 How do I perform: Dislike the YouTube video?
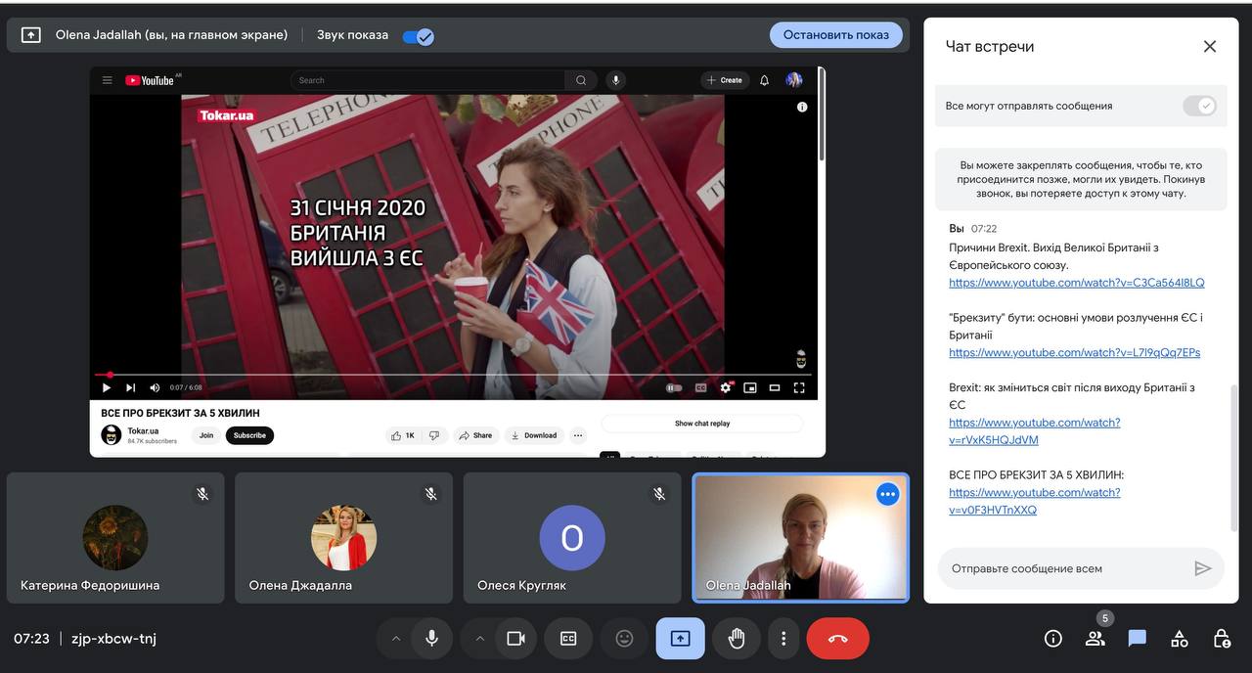click(x=434, y=435)
